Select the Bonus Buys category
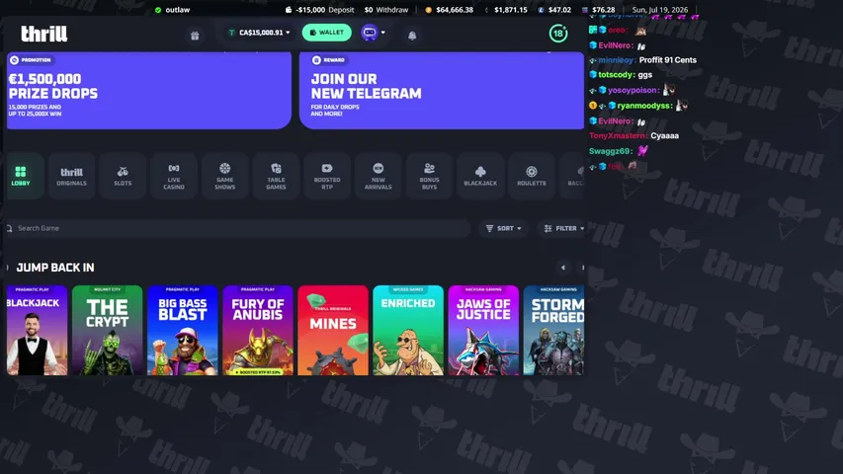Screen dimensions: 843x474 429,176
